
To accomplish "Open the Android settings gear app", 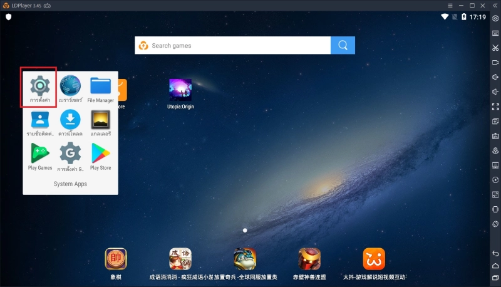I will (40, 85).
